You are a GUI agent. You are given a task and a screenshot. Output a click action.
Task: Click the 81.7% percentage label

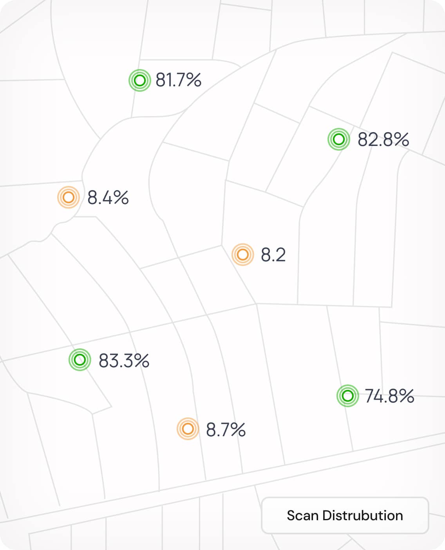pos(178,80)
